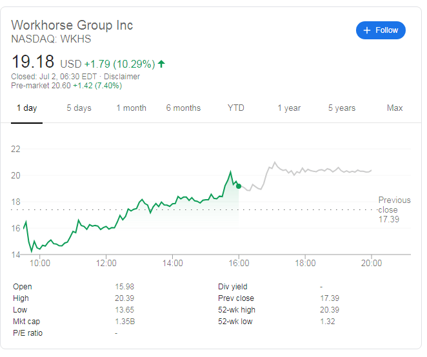Image resolution: width=427 pixels, height=357 pixels.
Task: Switch to 1 month range
Action: [131, 108]
